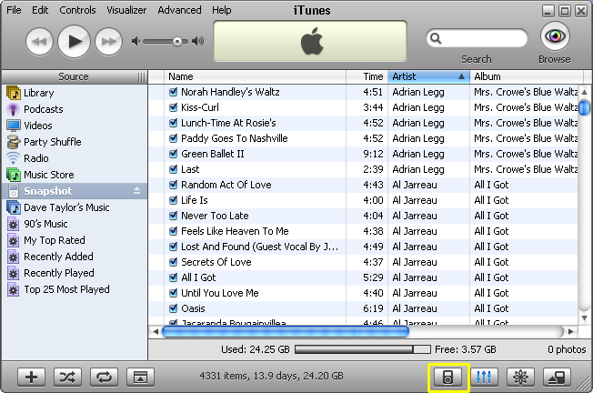Select the Top 25 Most Played playlist
593x393 pixels.
click(x=75, y=289)
